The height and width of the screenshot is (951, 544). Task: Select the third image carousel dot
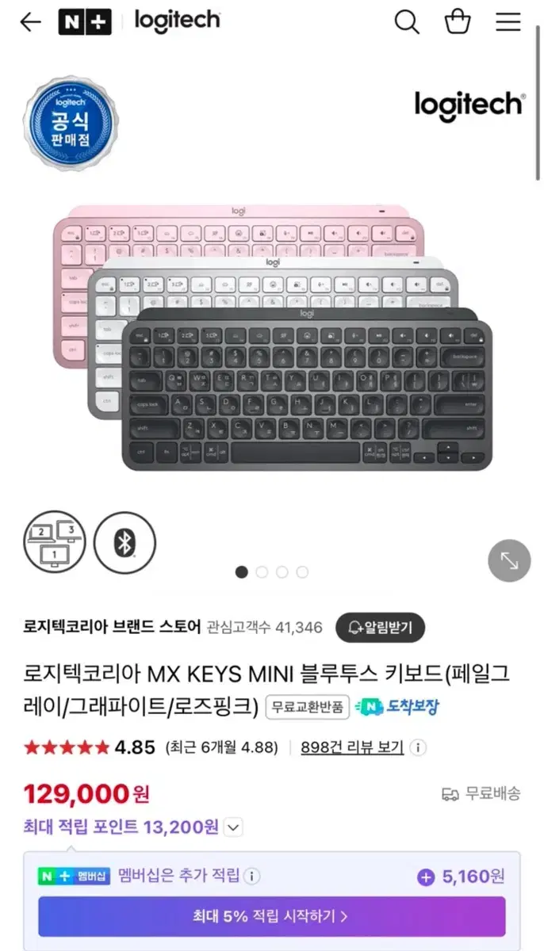coord(282,572)
